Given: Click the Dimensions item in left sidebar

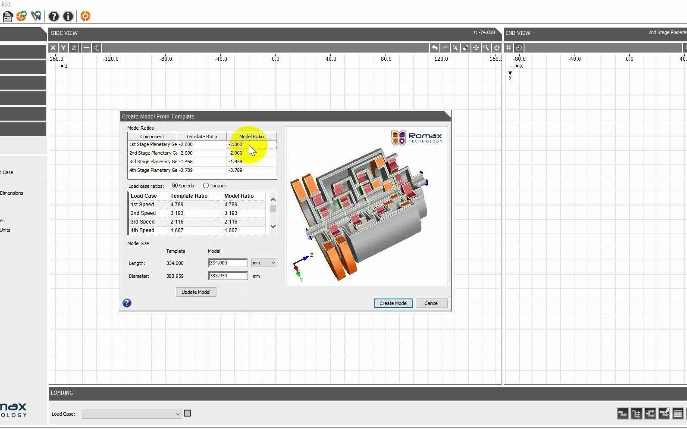Looking at the screenshot, I should coord(12,193).
